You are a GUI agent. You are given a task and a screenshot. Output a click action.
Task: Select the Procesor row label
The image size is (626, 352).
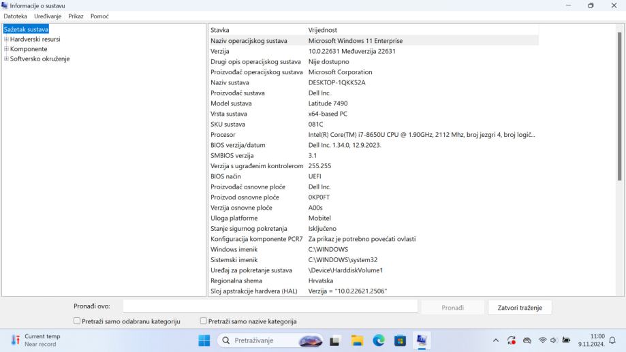223,135
